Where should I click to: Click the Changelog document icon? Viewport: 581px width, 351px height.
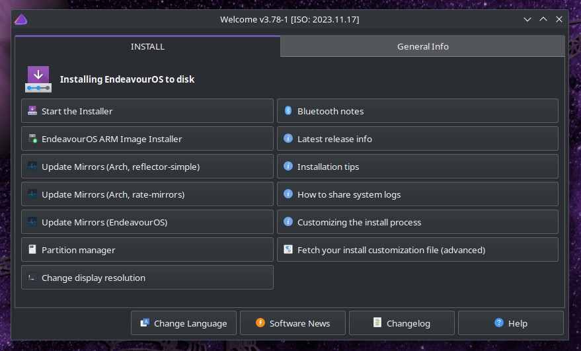377,323
